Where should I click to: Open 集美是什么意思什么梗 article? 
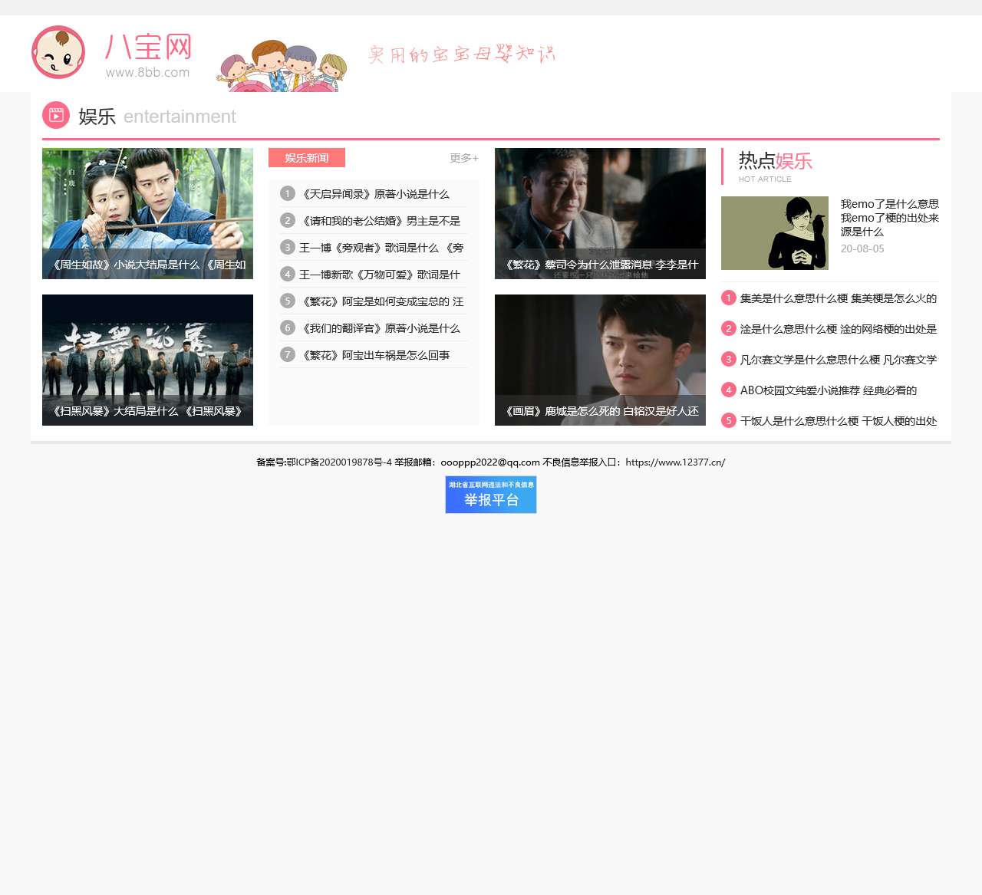[x=839, y=298]
